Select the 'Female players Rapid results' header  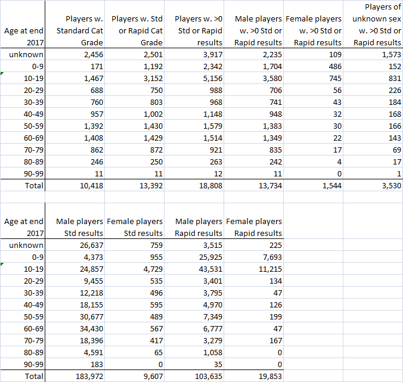click(x=254, y=220)
